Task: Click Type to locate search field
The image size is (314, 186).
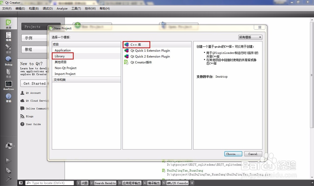Action: tap(50, 183)
